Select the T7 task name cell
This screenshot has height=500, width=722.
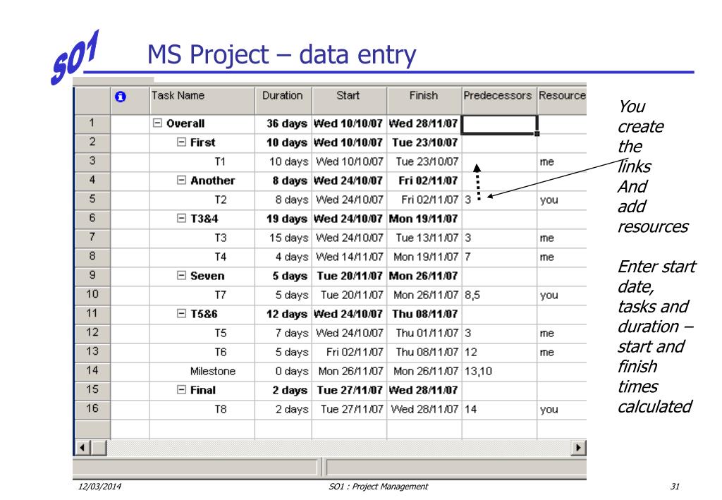[x=202, y=295]
